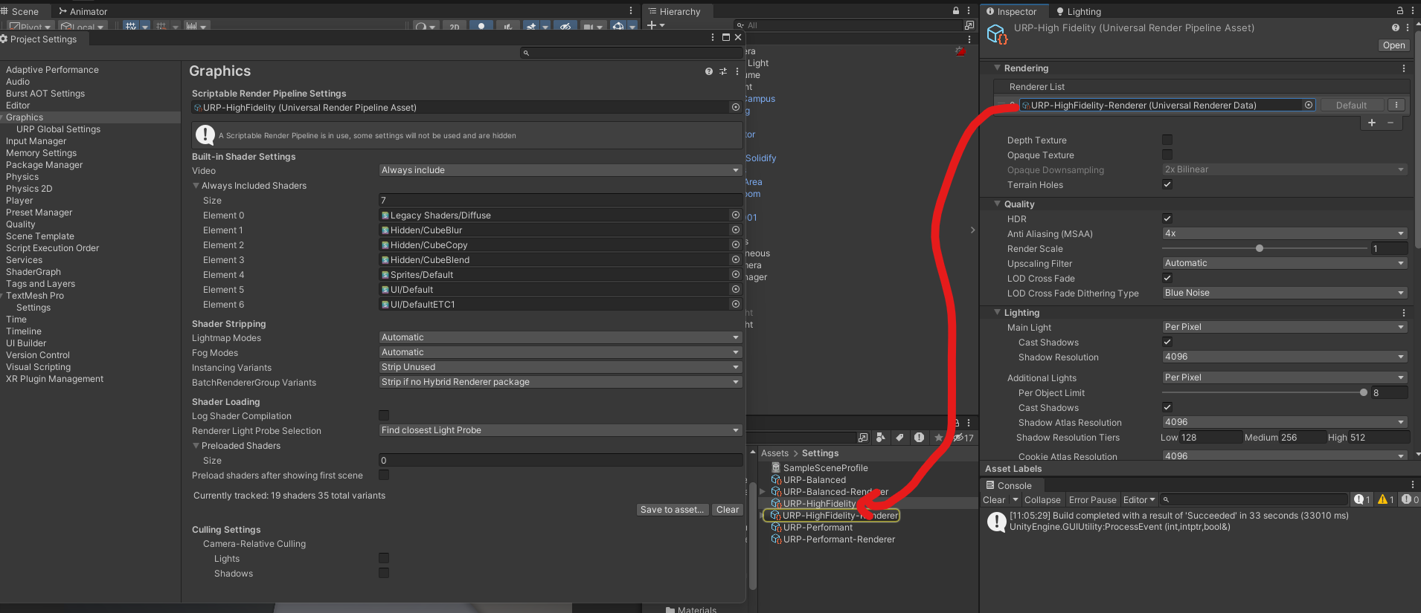Click Clear button under tracked shaders
Image resolution: width=1421 pixels, height=613 pixels.
point(728,510)
